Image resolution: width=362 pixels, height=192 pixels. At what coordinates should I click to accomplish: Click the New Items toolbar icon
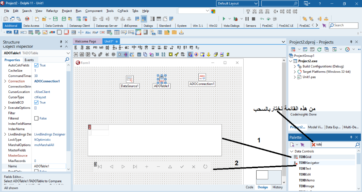point(37,19)
